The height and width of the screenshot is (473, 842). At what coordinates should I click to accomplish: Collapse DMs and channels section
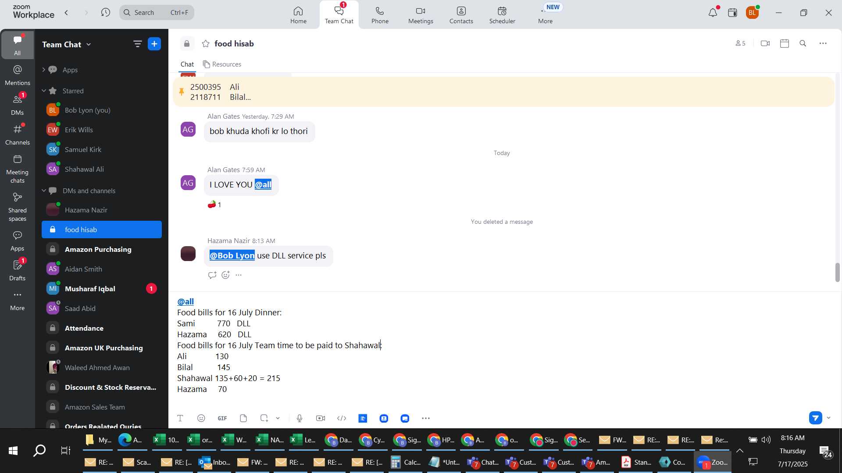pos(43,191)
